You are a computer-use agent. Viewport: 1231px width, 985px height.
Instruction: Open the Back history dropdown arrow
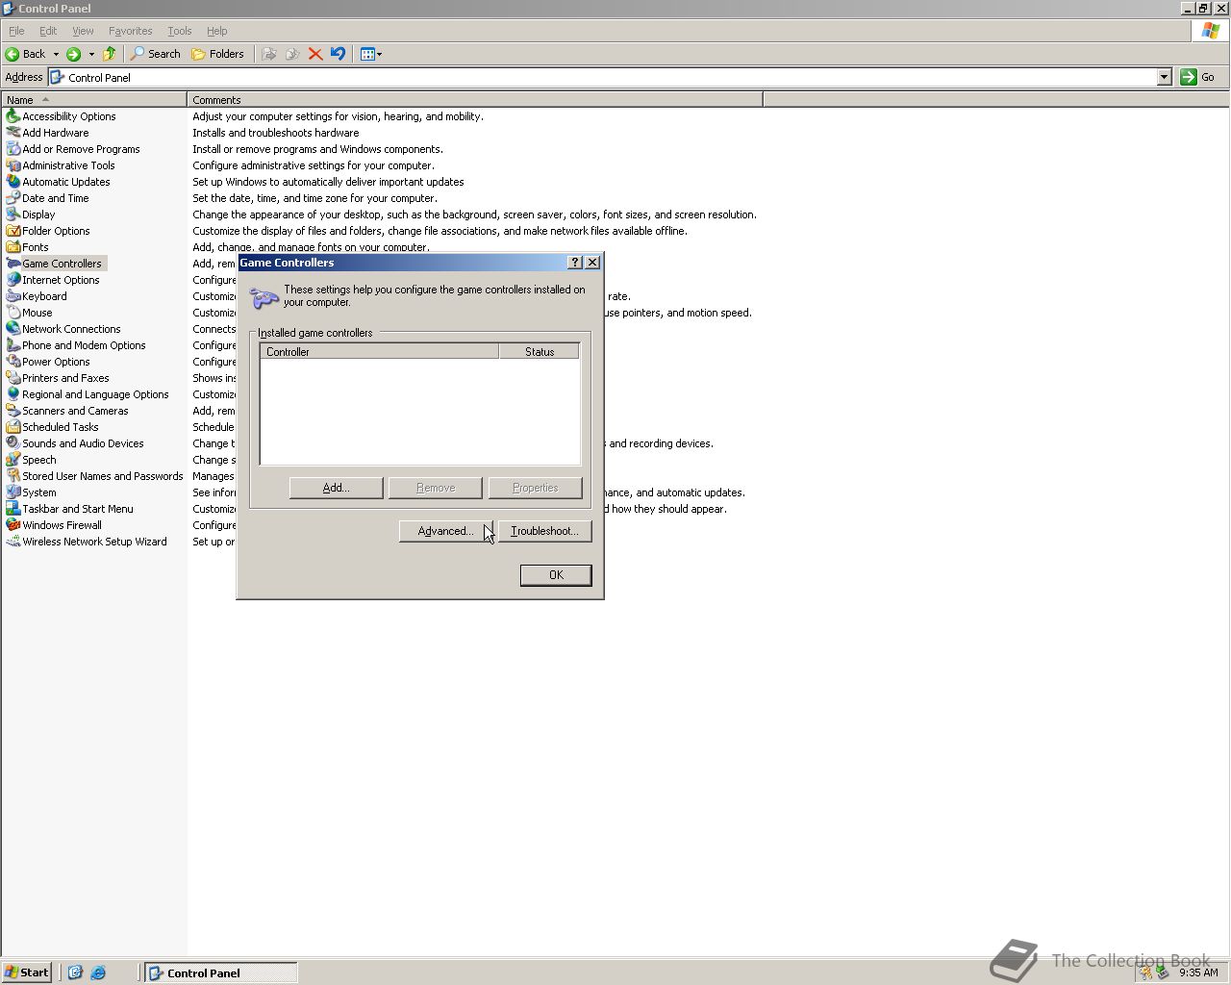56,54
